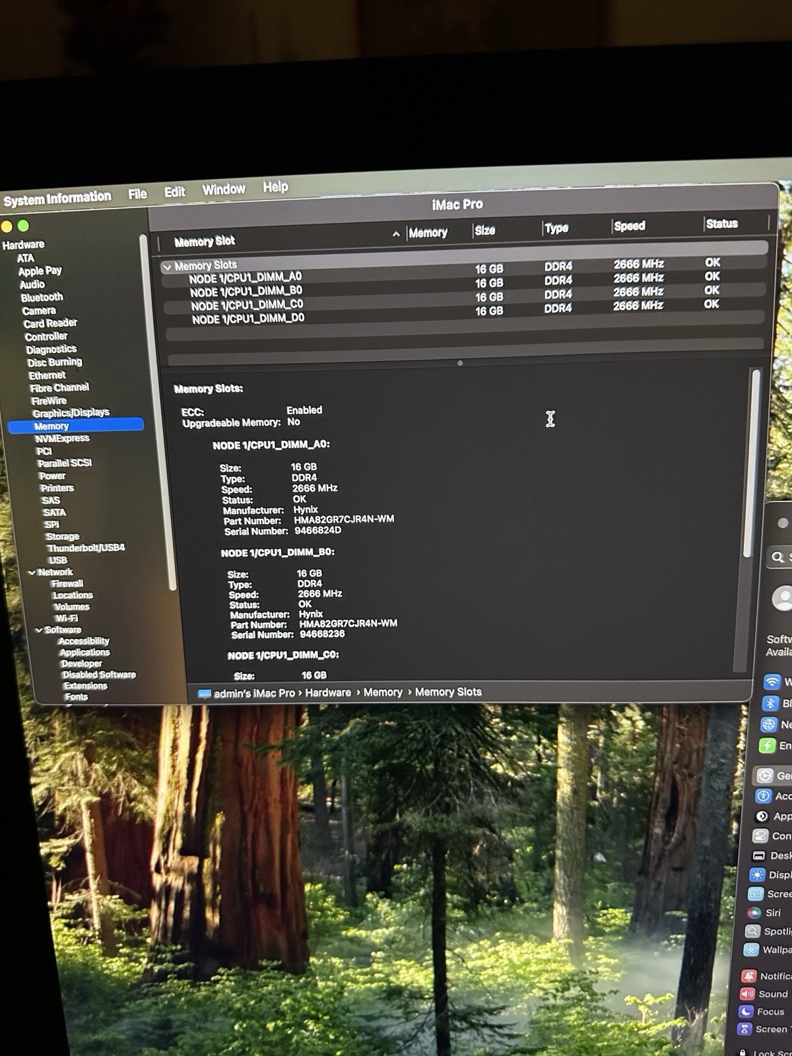Image resolution: width=792 pixels, height=1056 pixels.
Task: Collapse the Memory Slots disclosure triangle
Action: tap(167, 267)
